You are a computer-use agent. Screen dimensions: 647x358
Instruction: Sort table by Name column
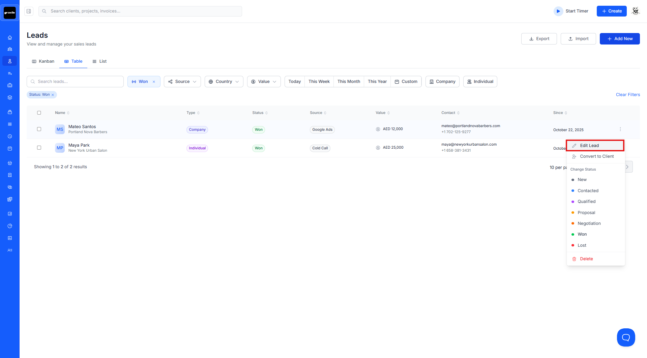(62, 113)
